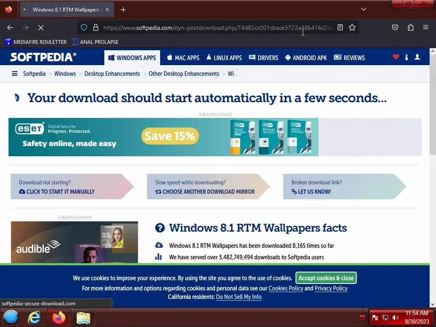Open the Audible advertisement
The image size is (436, 327).
click(x=74, y=242)
